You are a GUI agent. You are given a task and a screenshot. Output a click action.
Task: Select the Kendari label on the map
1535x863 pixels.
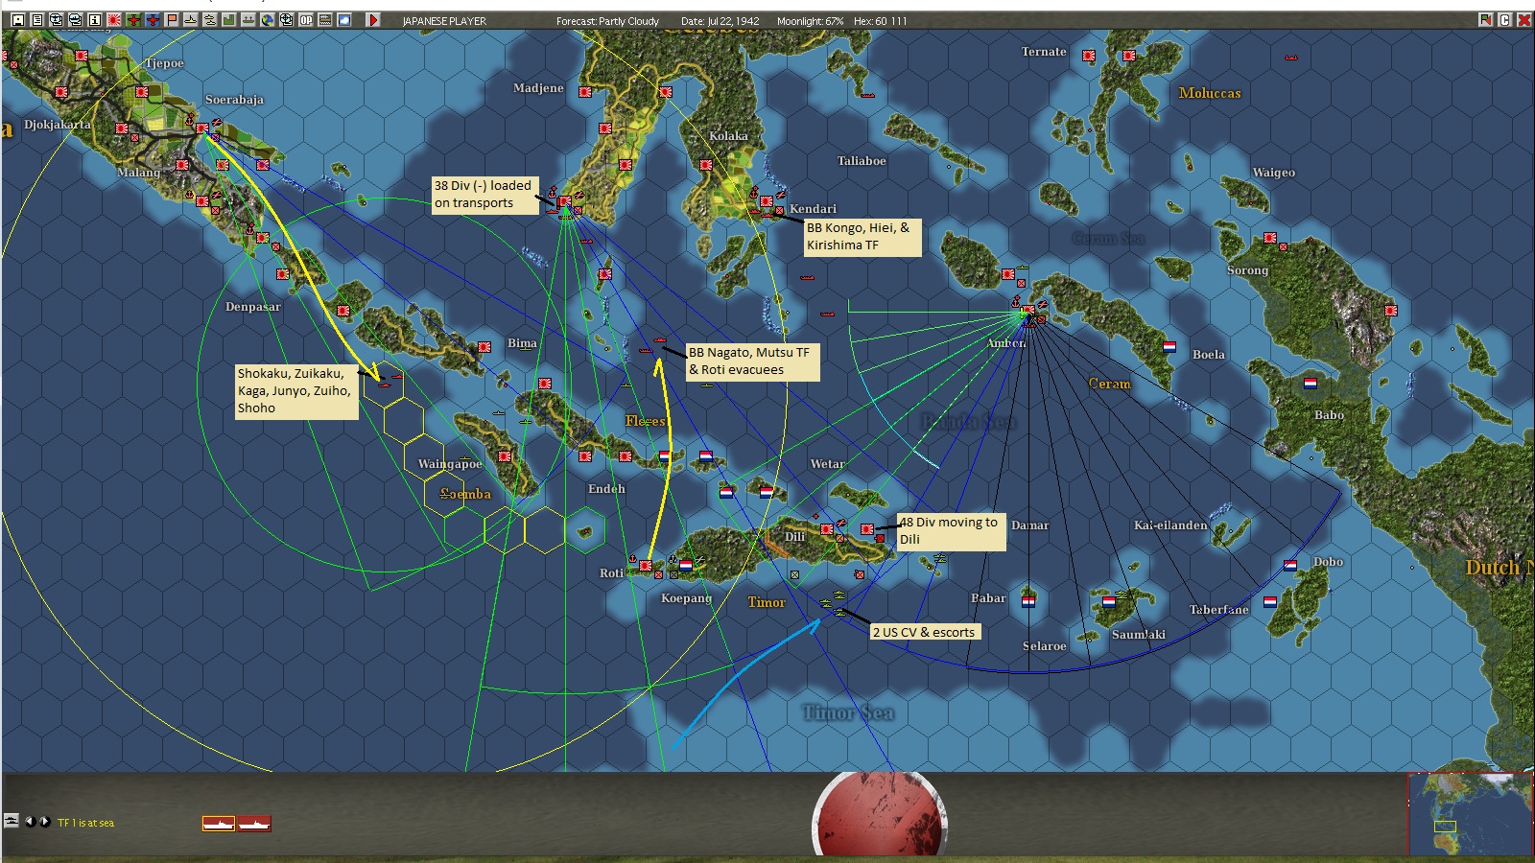[x=813, y=209]
